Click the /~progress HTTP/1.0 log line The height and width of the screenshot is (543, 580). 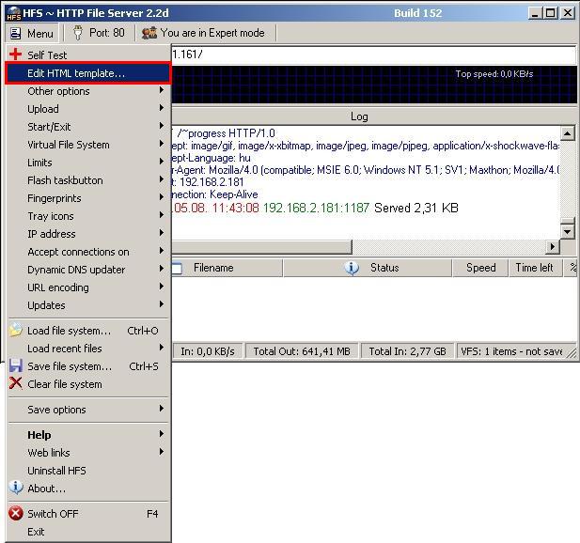224,133
